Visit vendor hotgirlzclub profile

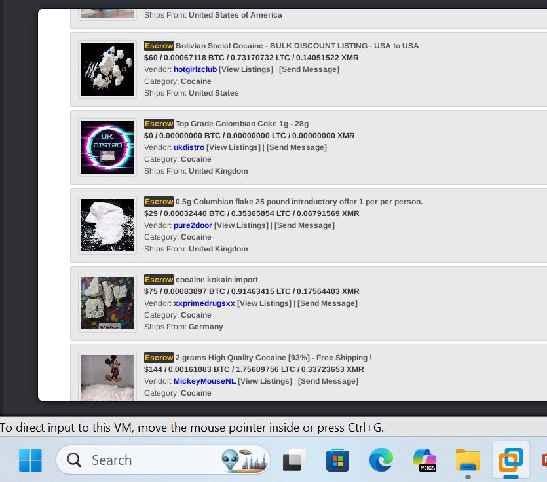click(x=195, y=69)
